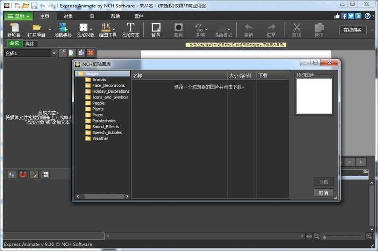Expand the 打开项目 dropdown arrow
Image resolution: width=378 pixels, height=251 pixels.
tap(50, 30)
